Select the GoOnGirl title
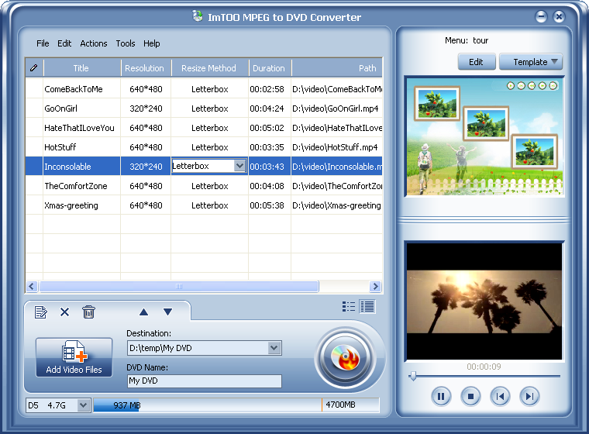This screenshot has height=434, width=589. (61, 108)
